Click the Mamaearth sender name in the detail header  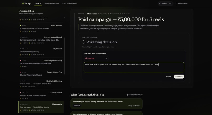coord(92,14)
